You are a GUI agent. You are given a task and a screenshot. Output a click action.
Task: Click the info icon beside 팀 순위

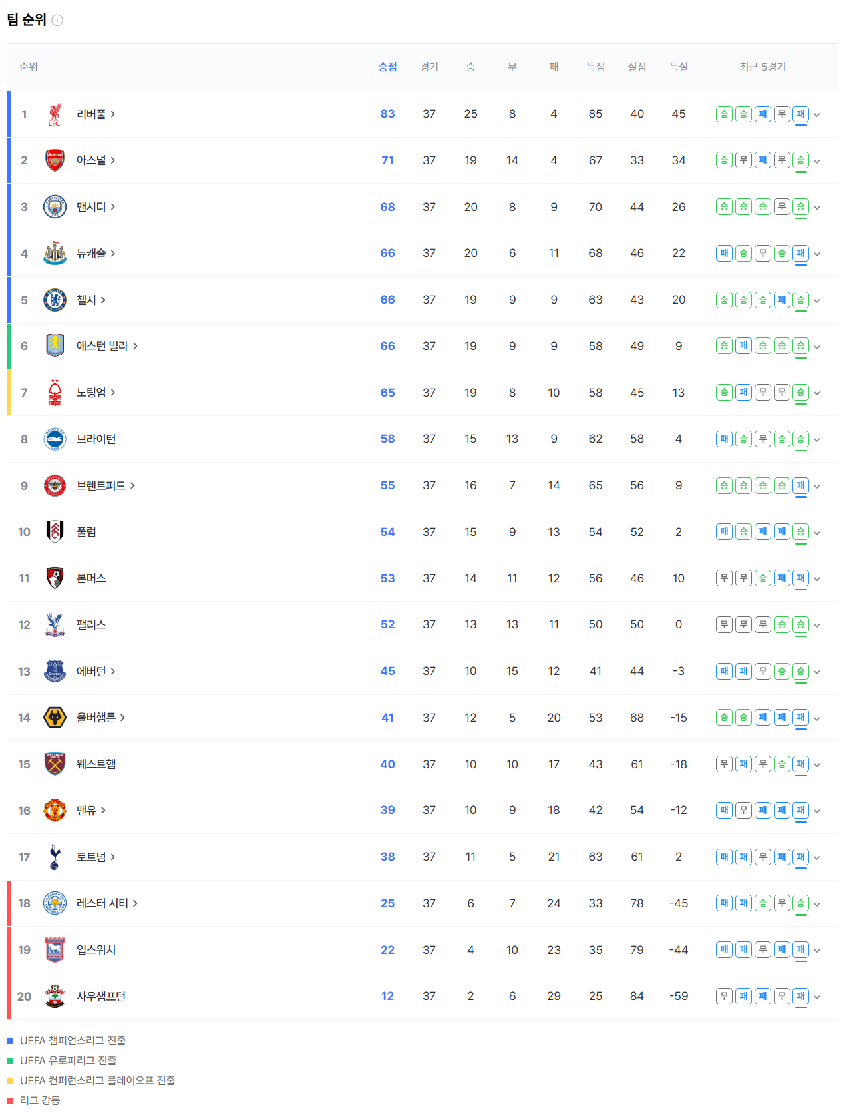[x=57, y=20]
